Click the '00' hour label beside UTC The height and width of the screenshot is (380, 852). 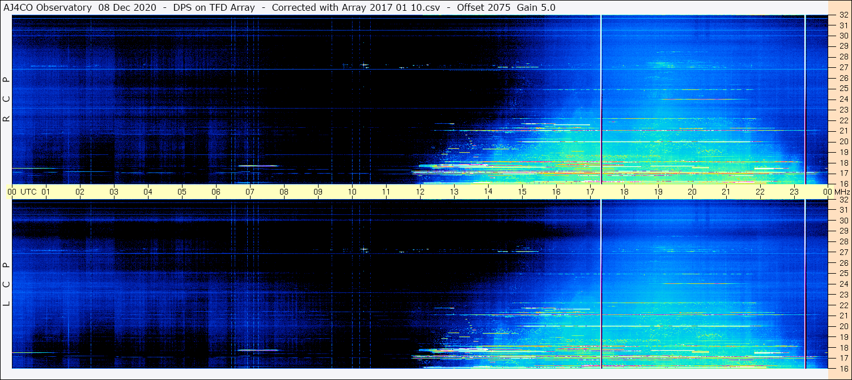click(12, 192)
